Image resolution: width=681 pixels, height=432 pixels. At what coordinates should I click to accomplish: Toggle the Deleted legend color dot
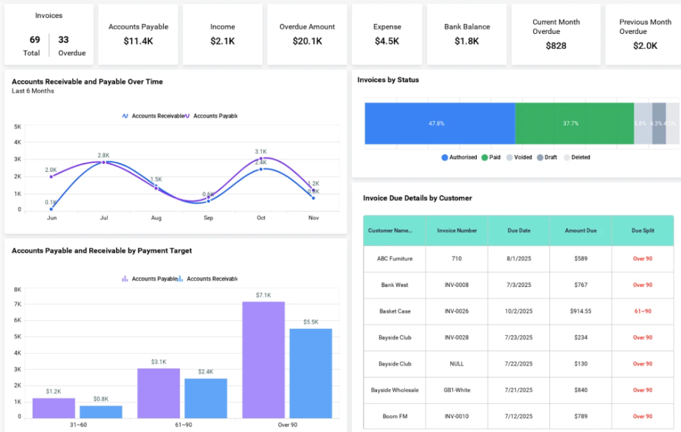[x=567, y=158]
